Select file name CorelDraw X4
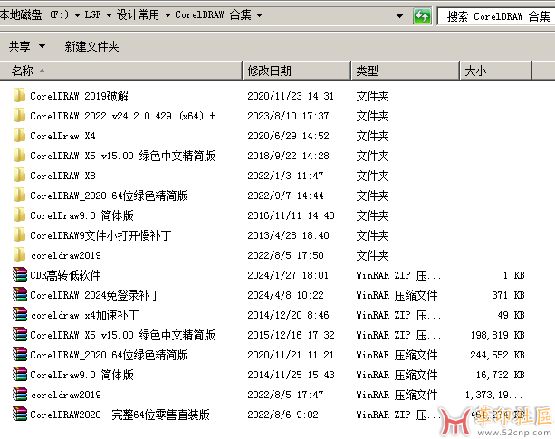555x439 pixels. pyautogui.click(x=62, y=136)
